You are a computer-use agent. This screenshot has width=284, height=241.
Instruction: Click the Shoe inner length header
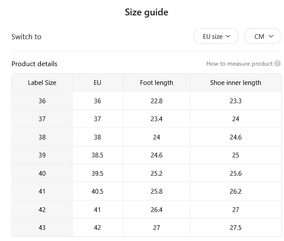click(236, 83)
